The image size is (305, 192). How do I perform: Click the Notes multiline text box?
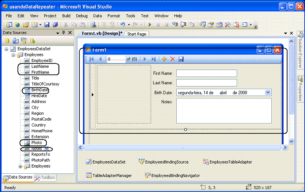224,111
